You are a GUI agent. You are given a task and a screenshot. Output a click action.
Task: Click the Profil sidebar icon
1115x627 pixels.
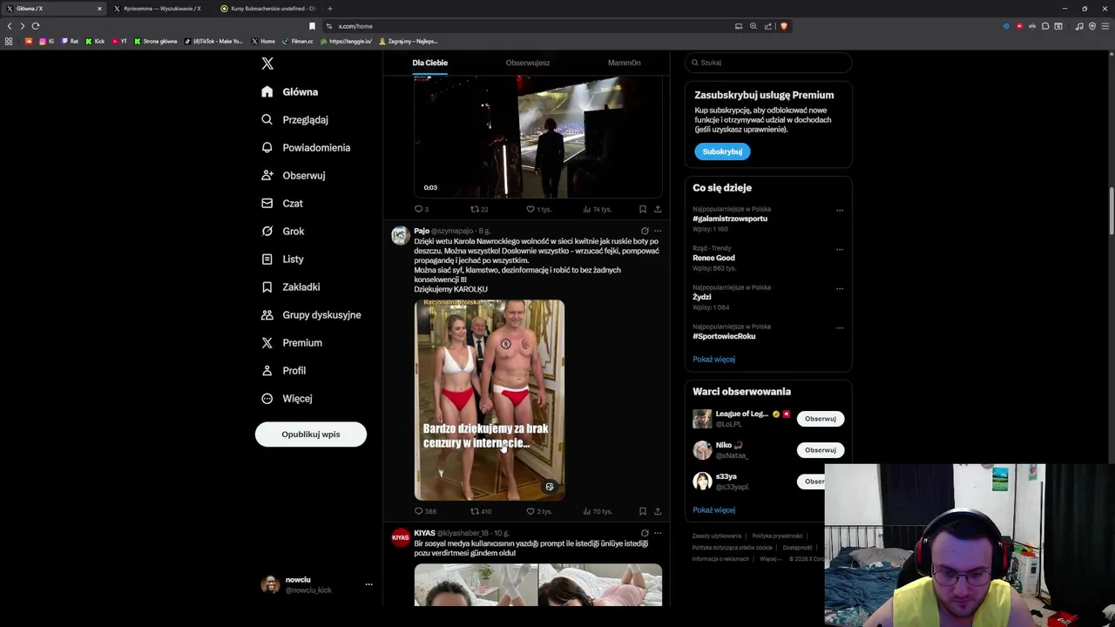pos(267,370)
